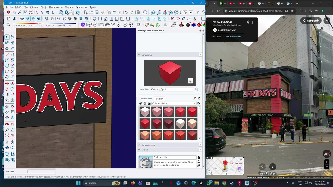
Task: Expand the Componentes panel
Action: (139, 145)
